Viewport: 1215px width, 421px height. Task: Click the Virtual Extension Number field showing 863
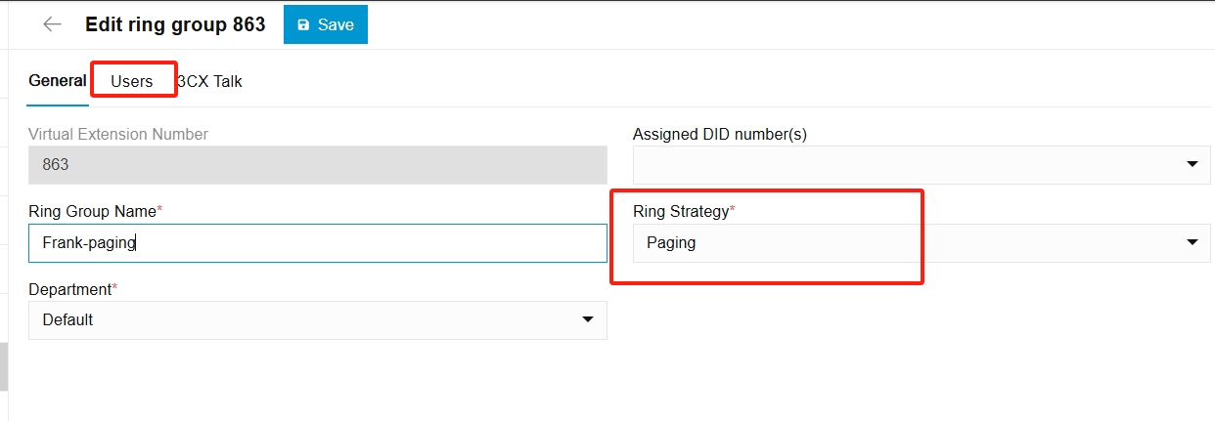[317, 164]
